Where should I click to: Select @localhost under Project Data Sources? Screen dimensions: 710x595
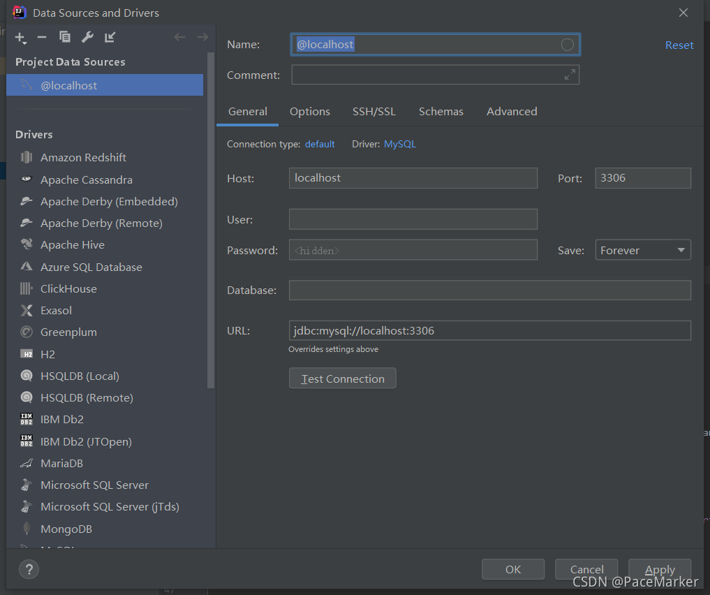[105, 85]
